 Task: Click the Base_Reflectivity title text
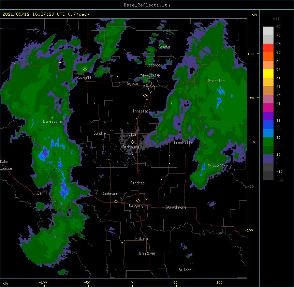147,5
